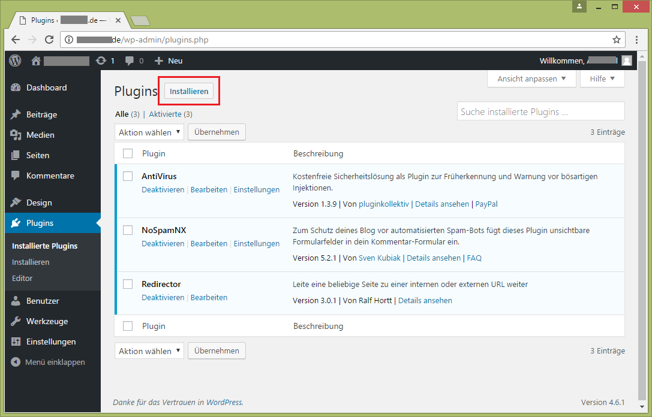Screen dimensions: 652x417
Task: Deactivate the AntiVirus plugin
Action: (x=163, y=189)
